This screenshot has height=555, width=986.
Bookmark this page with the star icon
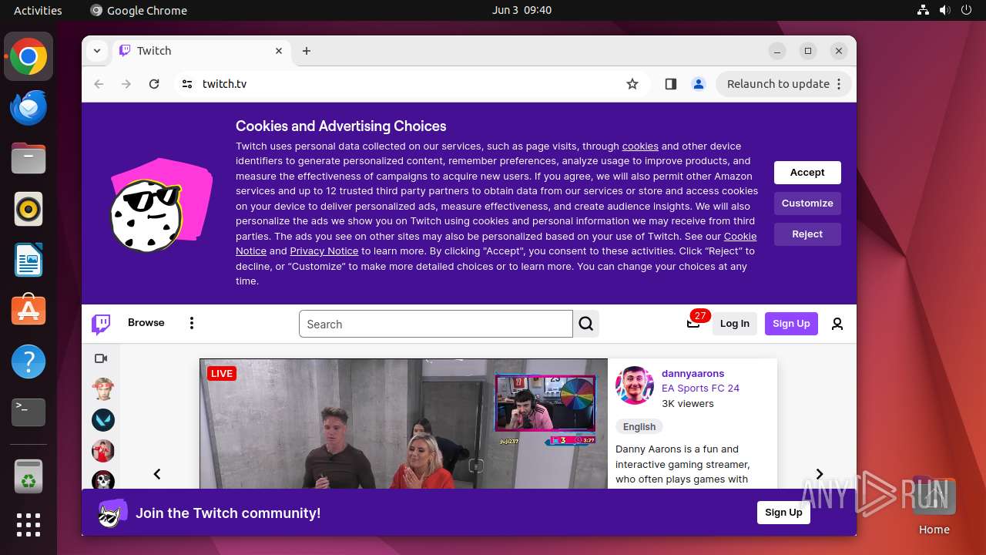[x=632, y=84]
